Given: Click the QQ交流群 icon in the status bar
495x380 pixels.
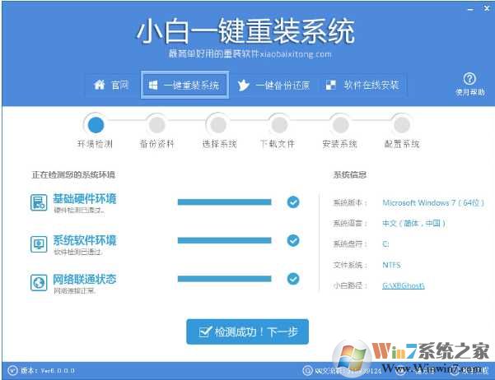Looking at the screenshot, I should point(307,371).
